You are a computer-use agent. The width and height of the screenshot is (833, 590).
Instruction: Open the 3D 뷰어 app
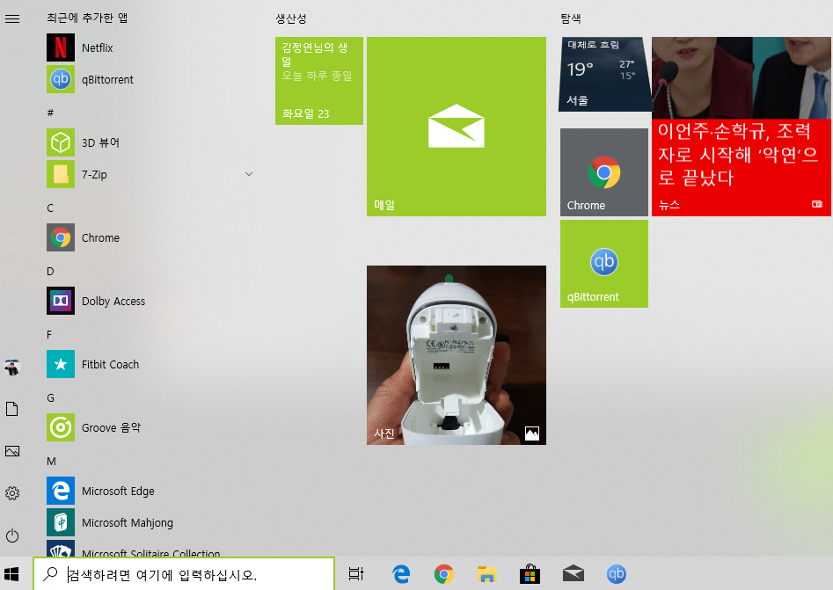tap(150, 142)
